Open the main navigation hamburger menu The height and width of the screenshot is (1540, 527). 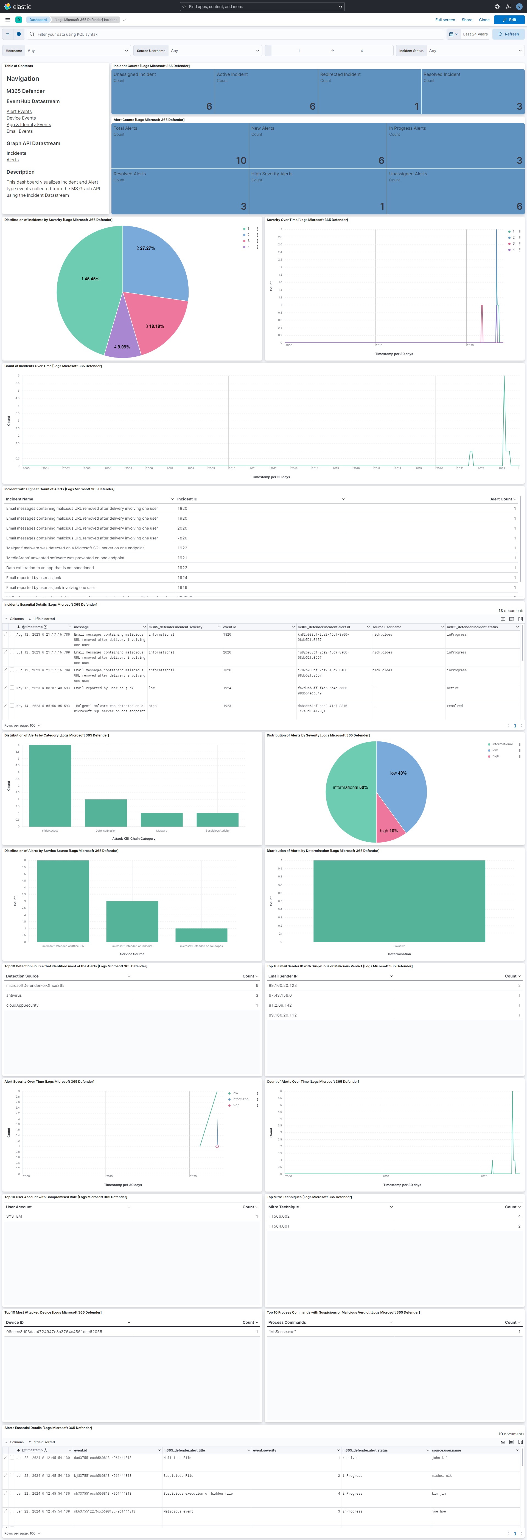7,20
